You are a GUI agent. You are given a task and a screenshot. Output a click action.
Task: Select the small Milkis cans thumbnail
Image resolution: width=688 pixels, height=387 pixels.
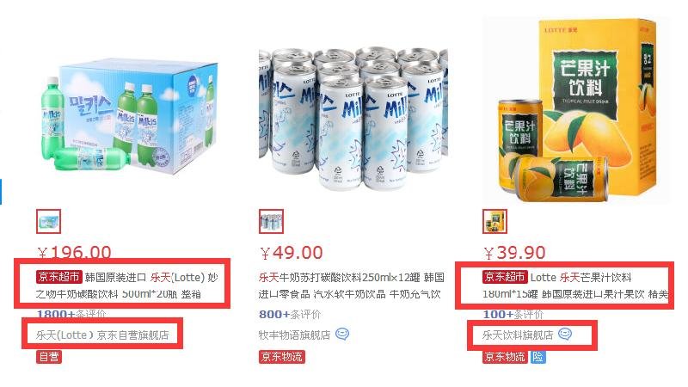point(271,222)
